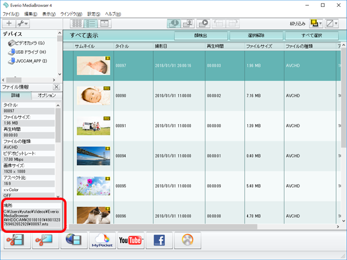Click the face recognition toolbar icon

(187, 24)
